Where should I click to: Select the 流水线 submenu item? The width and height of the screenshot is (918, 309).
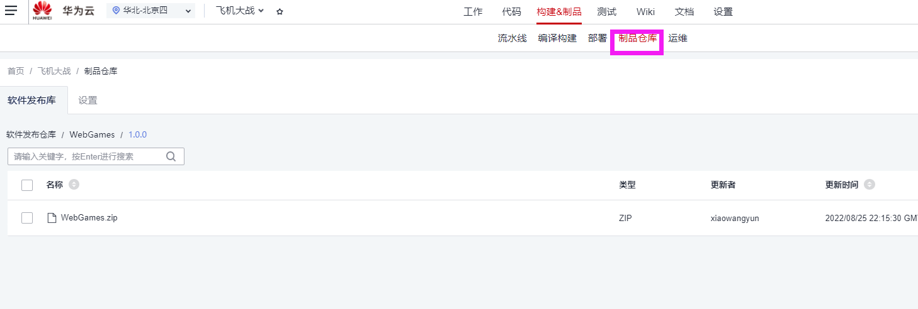[512, 38]
